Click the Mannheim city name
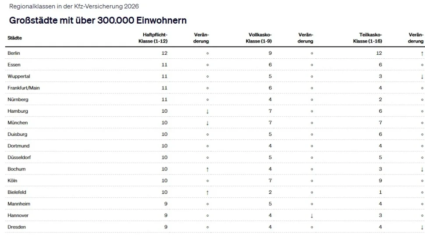The image size is (425, 235). [x=19, y=204]
